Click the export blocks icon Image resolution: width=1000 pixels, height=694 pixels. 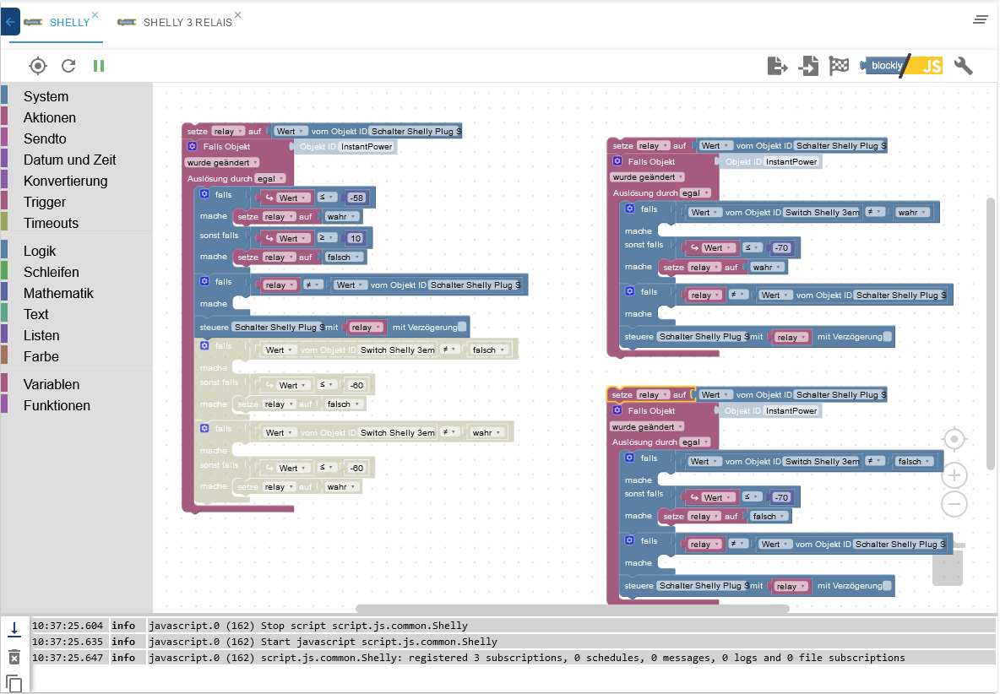click(x=777, y=66)
